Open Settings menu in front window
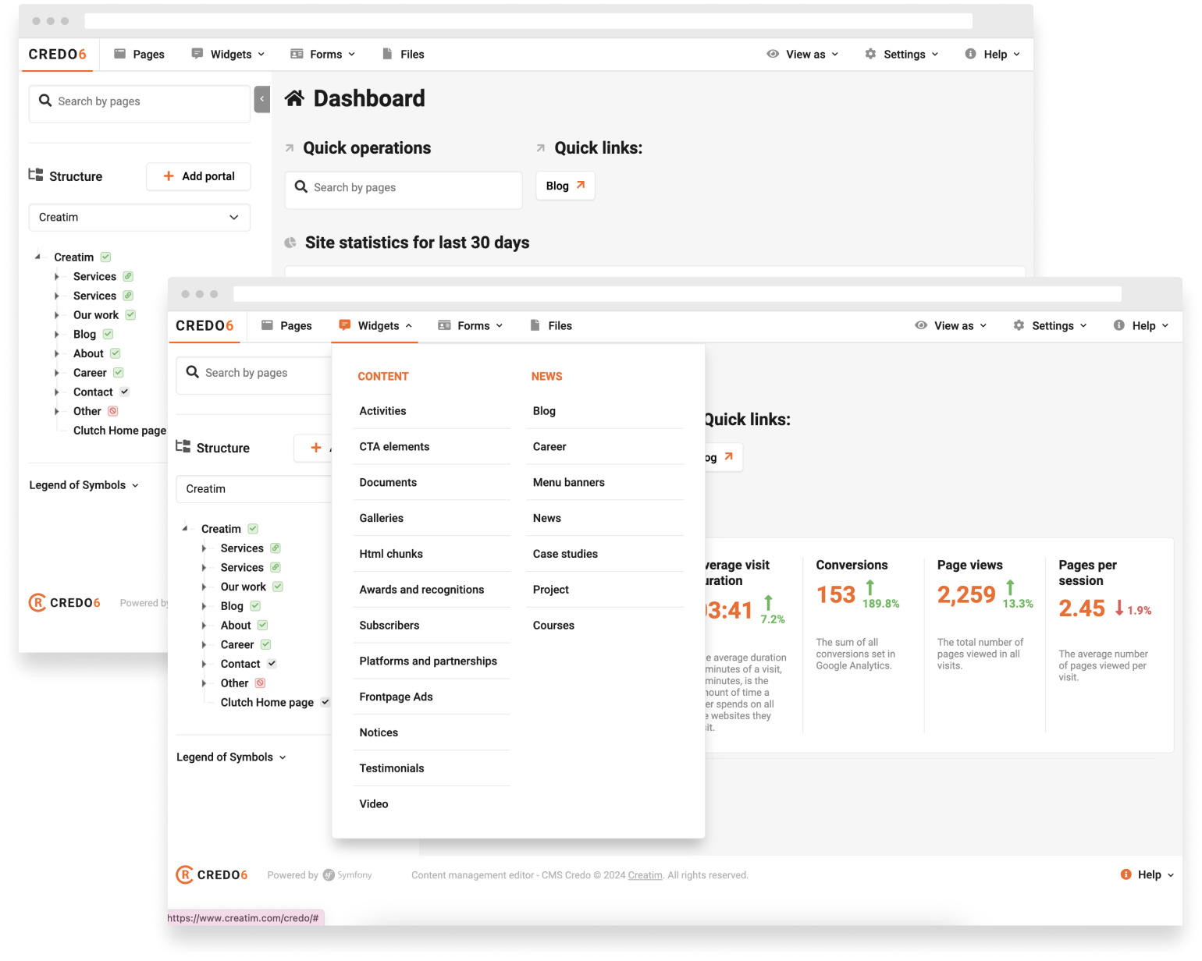 1050,325
